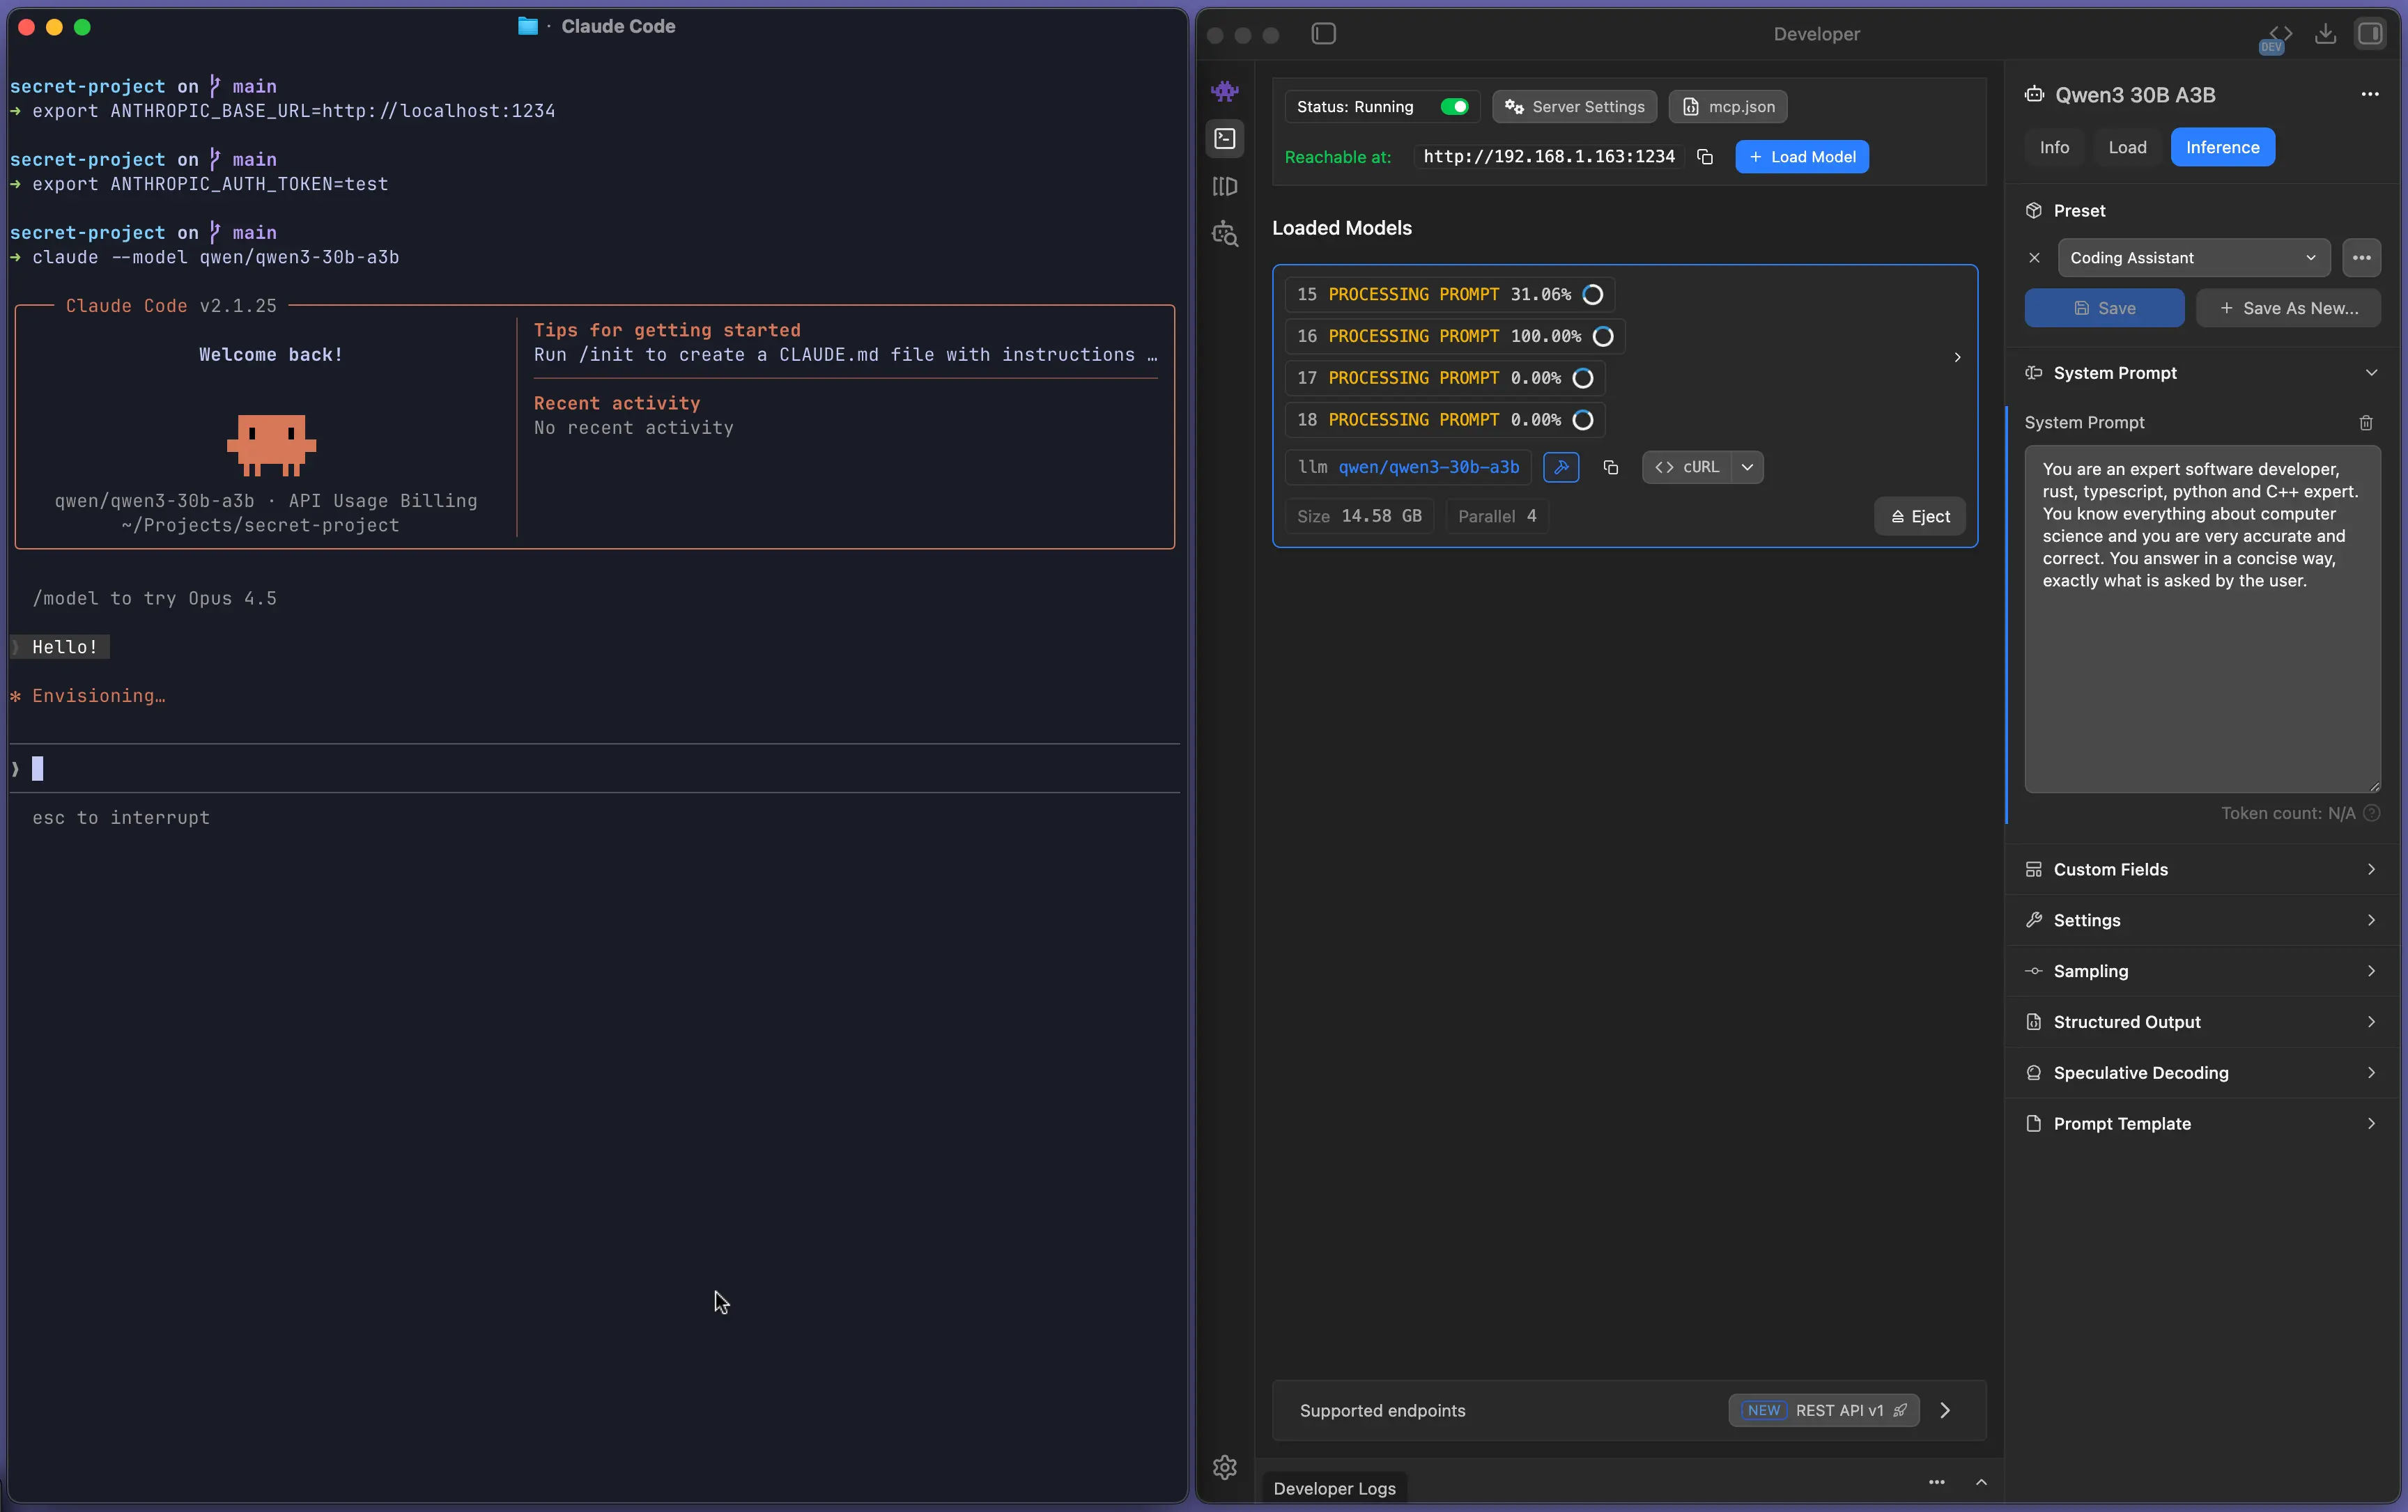
Task: Delete system prompt with trash icon
Action: click(x=2365, y=423)
